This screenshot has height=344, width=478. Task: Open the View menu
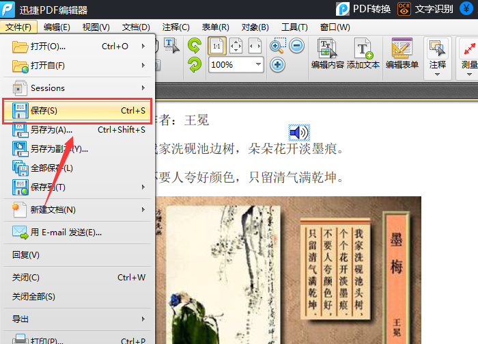tap(96, 27)
